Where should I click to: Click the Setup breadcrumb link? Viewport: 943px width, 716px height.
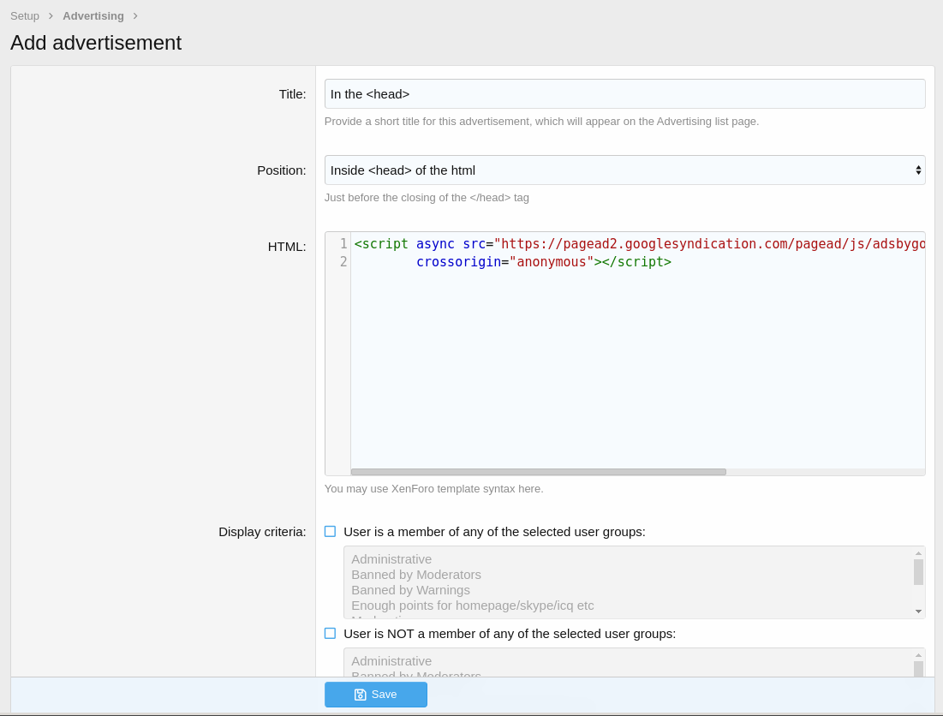25,15
